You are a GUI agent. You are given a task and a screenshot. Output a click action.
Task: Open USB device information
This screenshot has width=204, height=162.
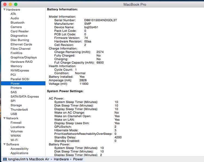14,114
